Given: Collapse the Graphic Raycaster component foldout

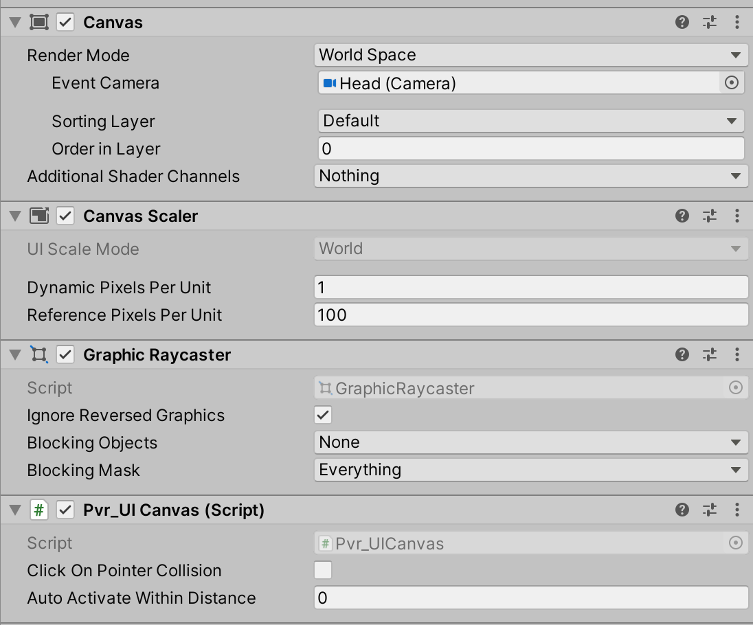Looking at the screenshot, I should [15, 355].
